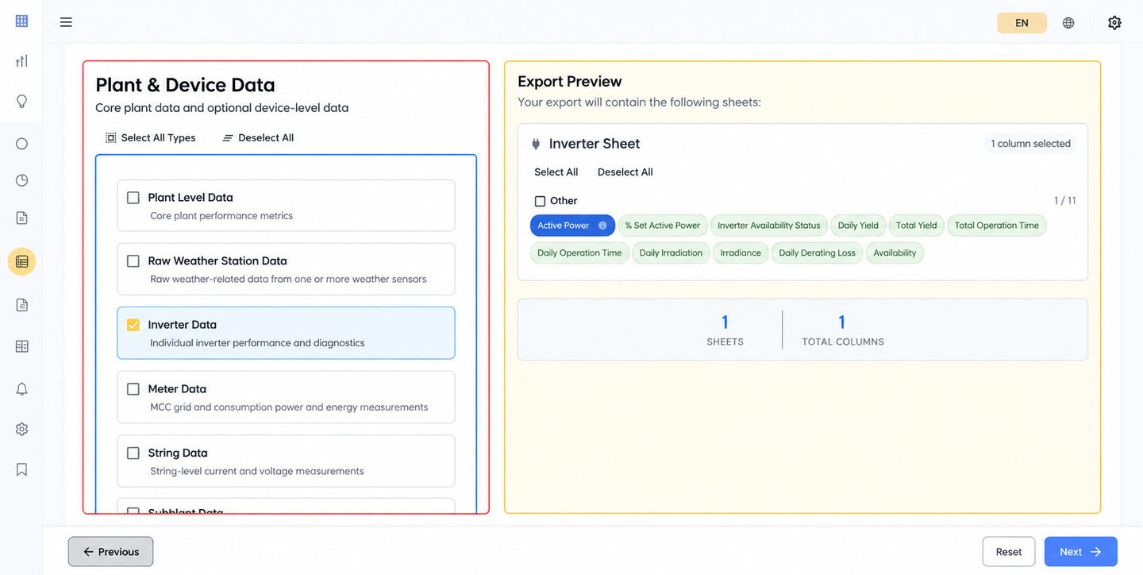
Task: Click the Plant Level Data card description
Action: click(221, 216)
